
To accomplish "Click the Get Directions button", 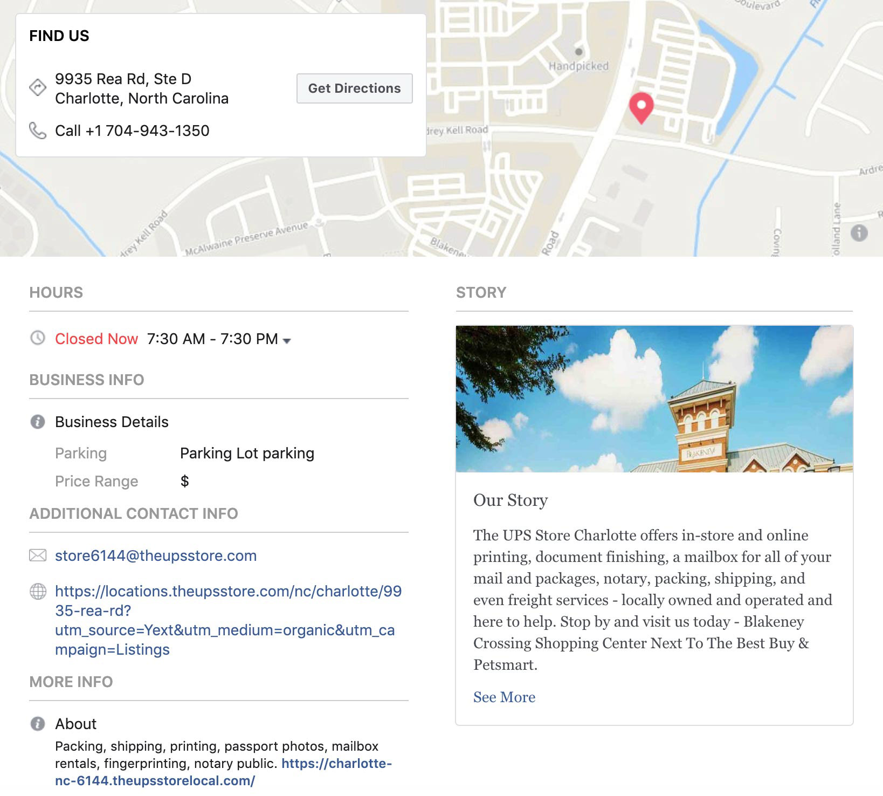I will pos(355,88).
